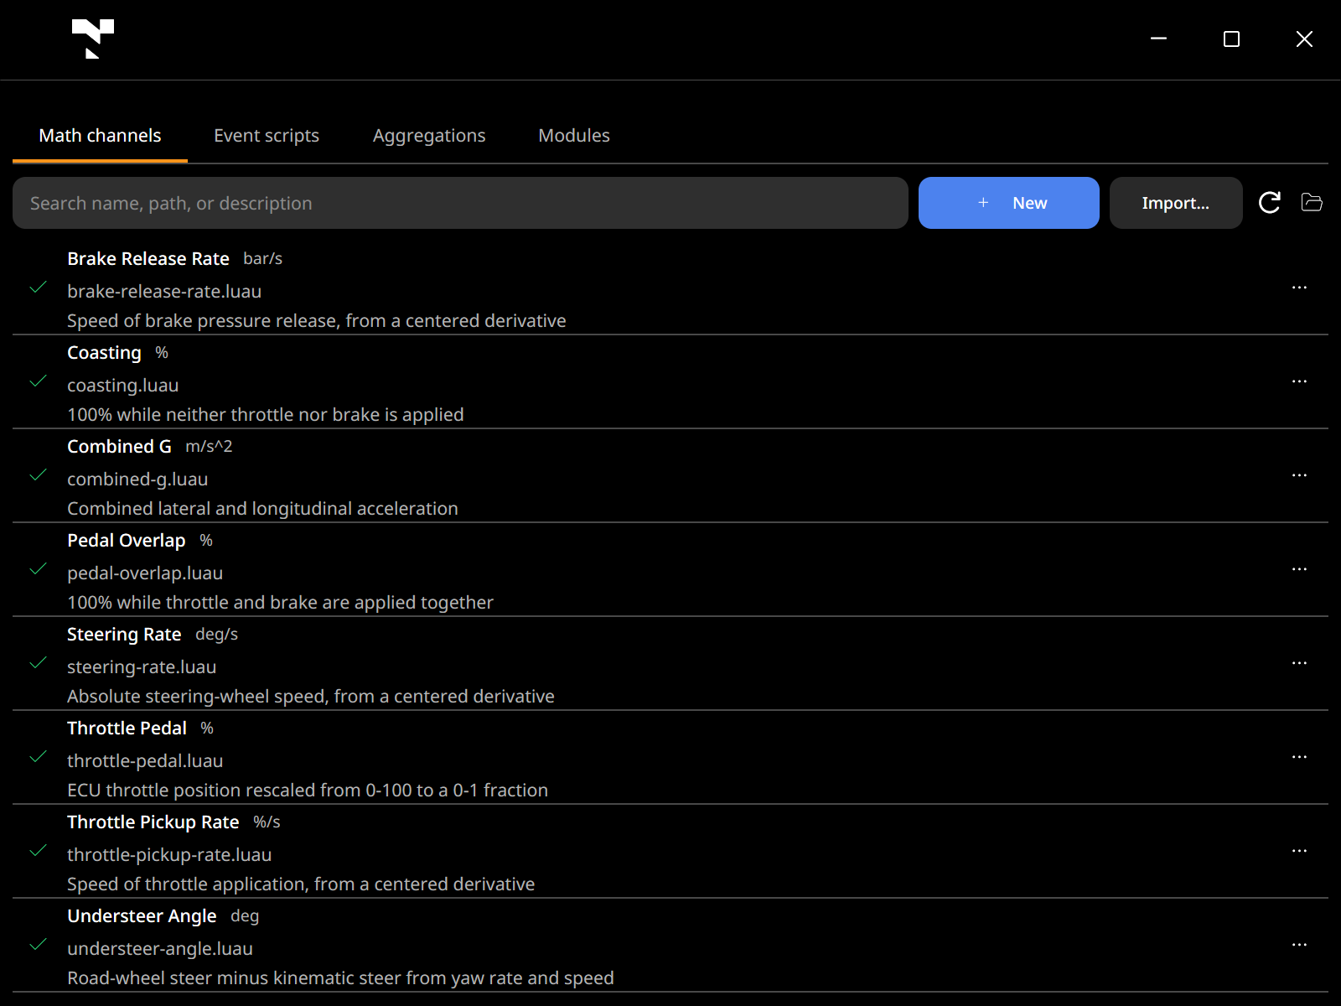
Task: Toggle the Brake Release Rate checkmark
Action: (x=38, y=288)
